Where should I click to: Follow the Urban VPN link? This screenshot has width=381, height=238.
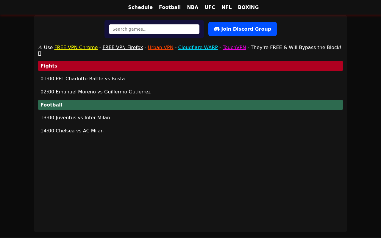pyautogui.click(x=160, y=48)
